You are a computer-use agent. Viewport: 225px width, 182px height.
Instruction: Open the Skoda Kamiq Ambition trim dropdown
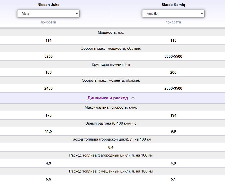click(173, 14)
